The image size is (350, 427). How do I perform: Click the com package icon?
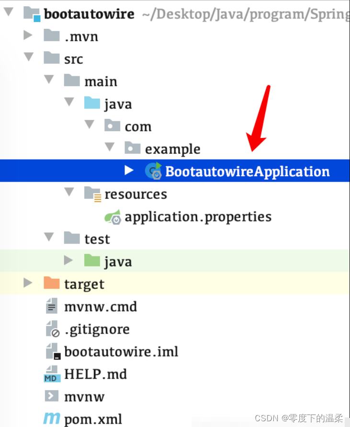(112, 125)
